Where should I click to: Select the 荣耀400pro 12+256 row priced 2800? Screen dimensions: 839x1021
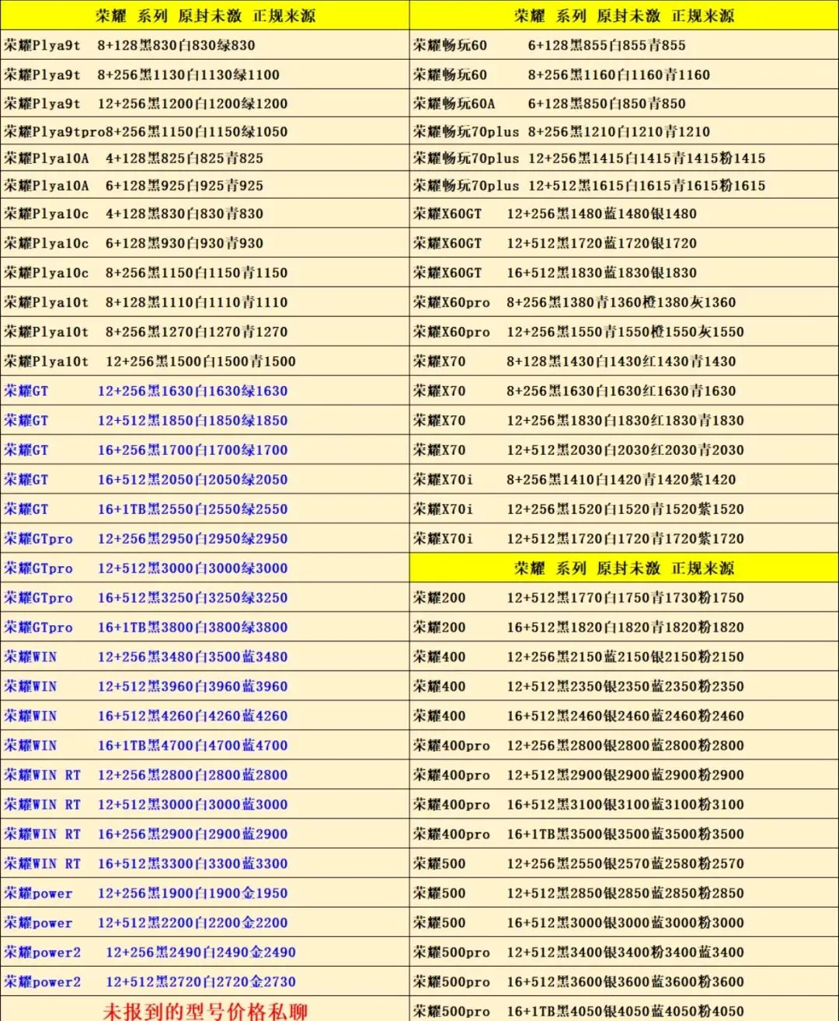[x=624, y=745]
